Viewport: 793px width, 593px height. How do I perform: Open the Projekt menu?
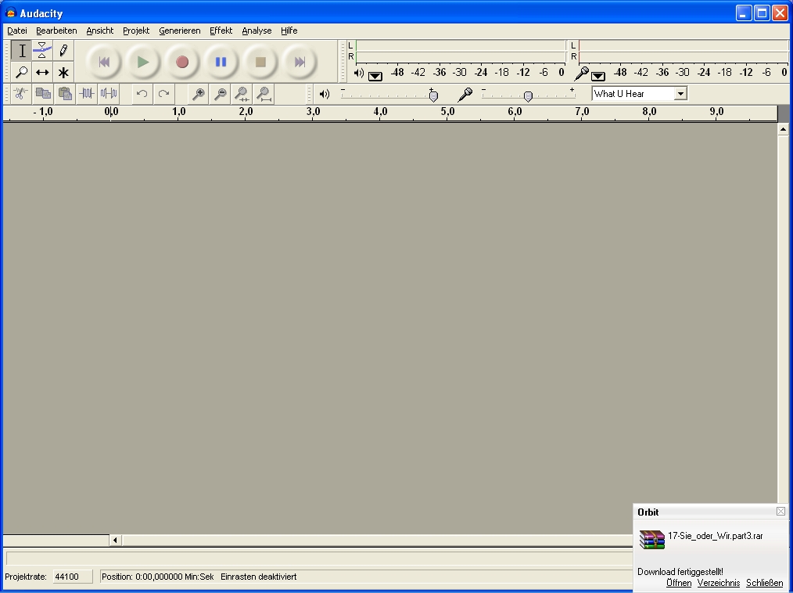(x=136, y=31)
